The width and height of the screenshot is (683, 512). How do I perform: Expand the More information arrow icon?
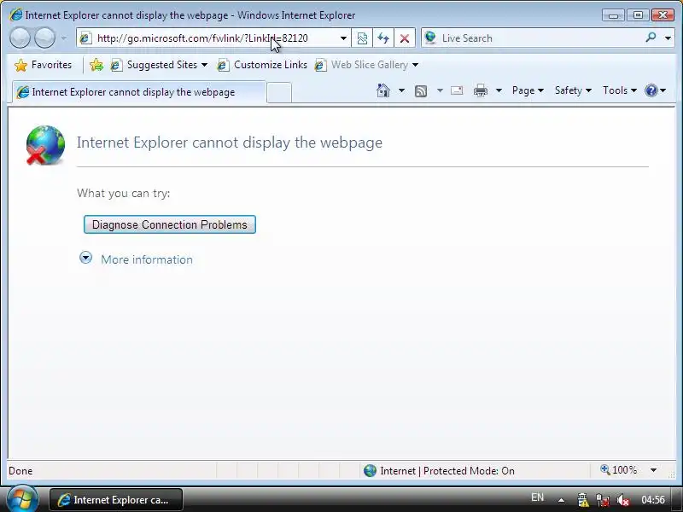(86, 258)
